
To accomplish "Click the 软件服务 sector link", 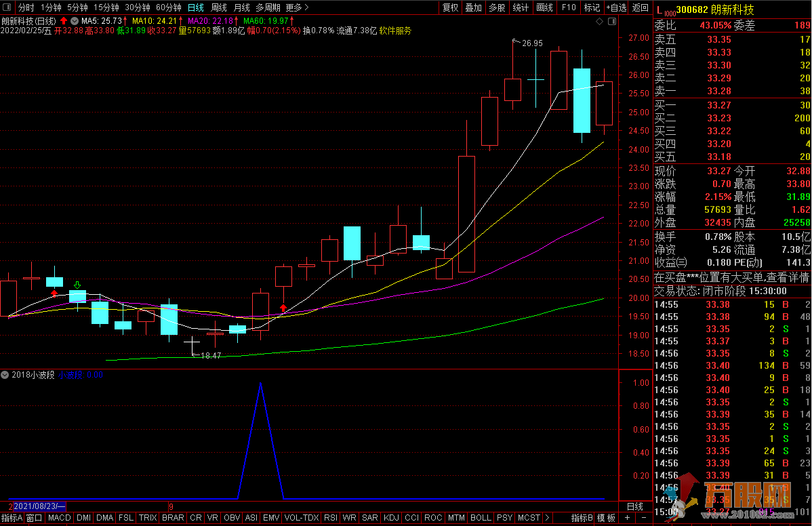I will coord(395,31).
